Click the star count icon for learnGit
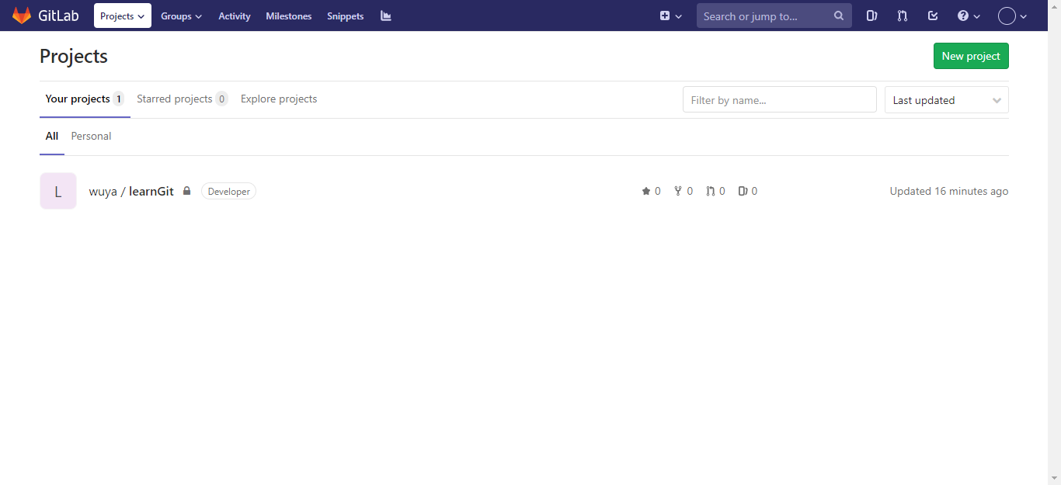The height and width of the screenshot is (485, 1061). click(646, 191)
